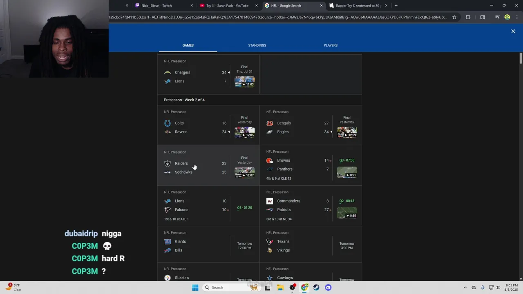Open the volume control in tray

[498, 287]
